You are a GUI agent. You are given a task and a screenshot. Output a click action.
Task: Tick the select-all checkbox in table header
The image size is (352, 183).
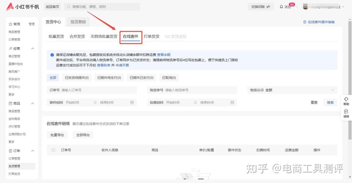(x=53, y=150)
